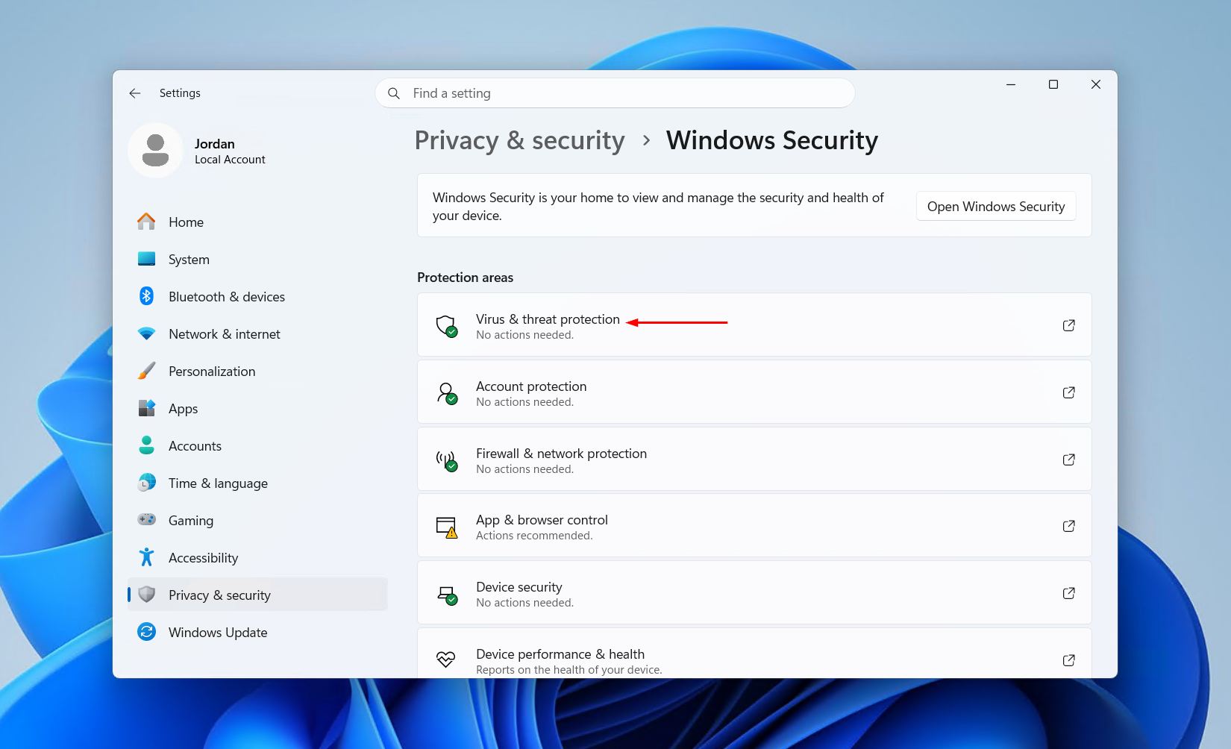Open Virus & threat protection entry
This screenshot has height=749, width=1231.
754,325
